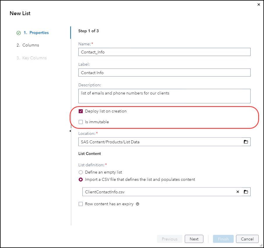This screenshot has height=248, width=264.
Task: Click in the Name input field
Action: pos(164,52)
